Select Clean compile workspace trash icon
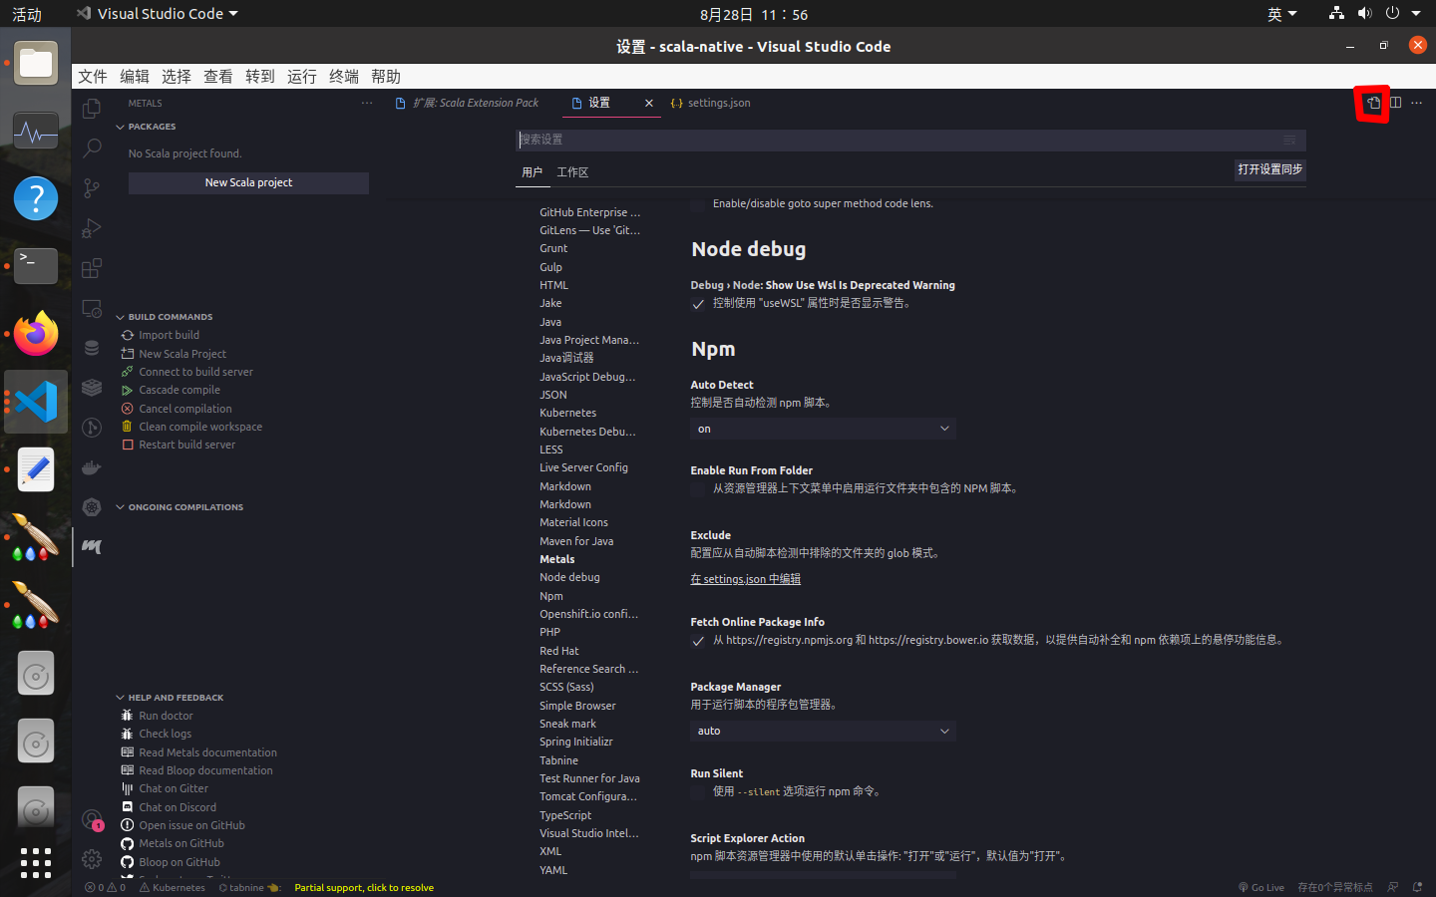This screenshot has width=1436, height=897. tap(129, 427)
